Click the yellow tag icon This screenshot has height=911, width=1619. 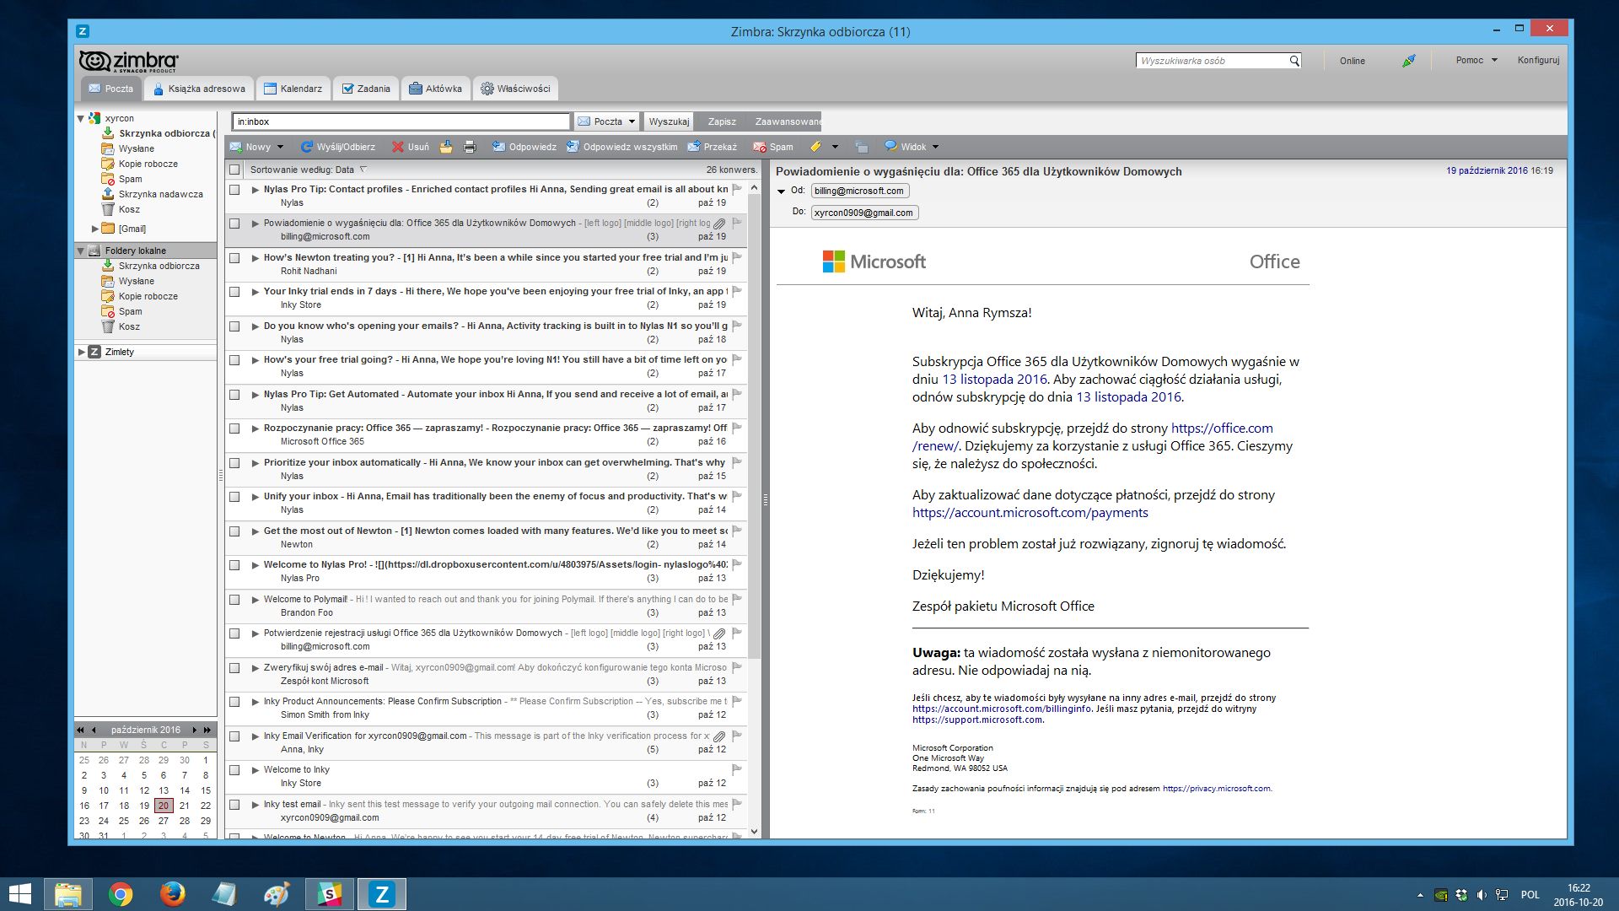tap(815, 146)
